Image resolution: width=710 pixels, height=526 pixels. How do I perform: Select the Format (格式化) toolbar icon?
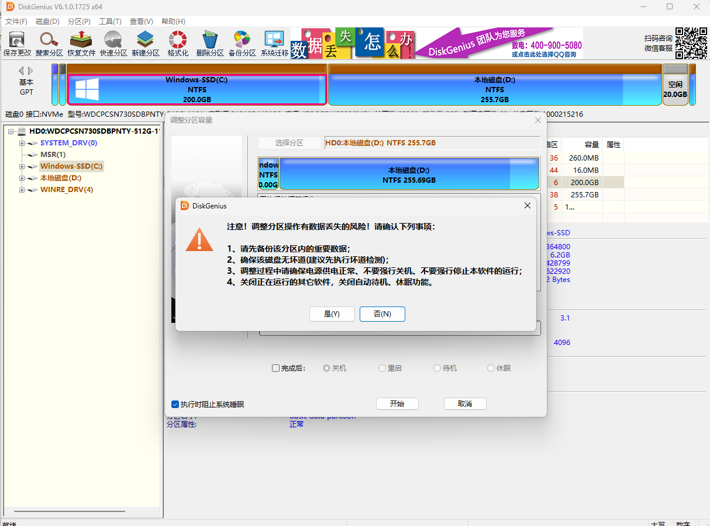click(x=178, y=44)
